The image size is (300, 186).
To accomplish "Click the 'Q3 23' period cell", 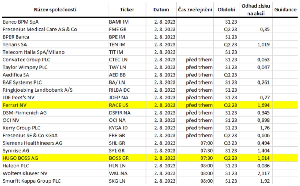I will tap(230, 143).
